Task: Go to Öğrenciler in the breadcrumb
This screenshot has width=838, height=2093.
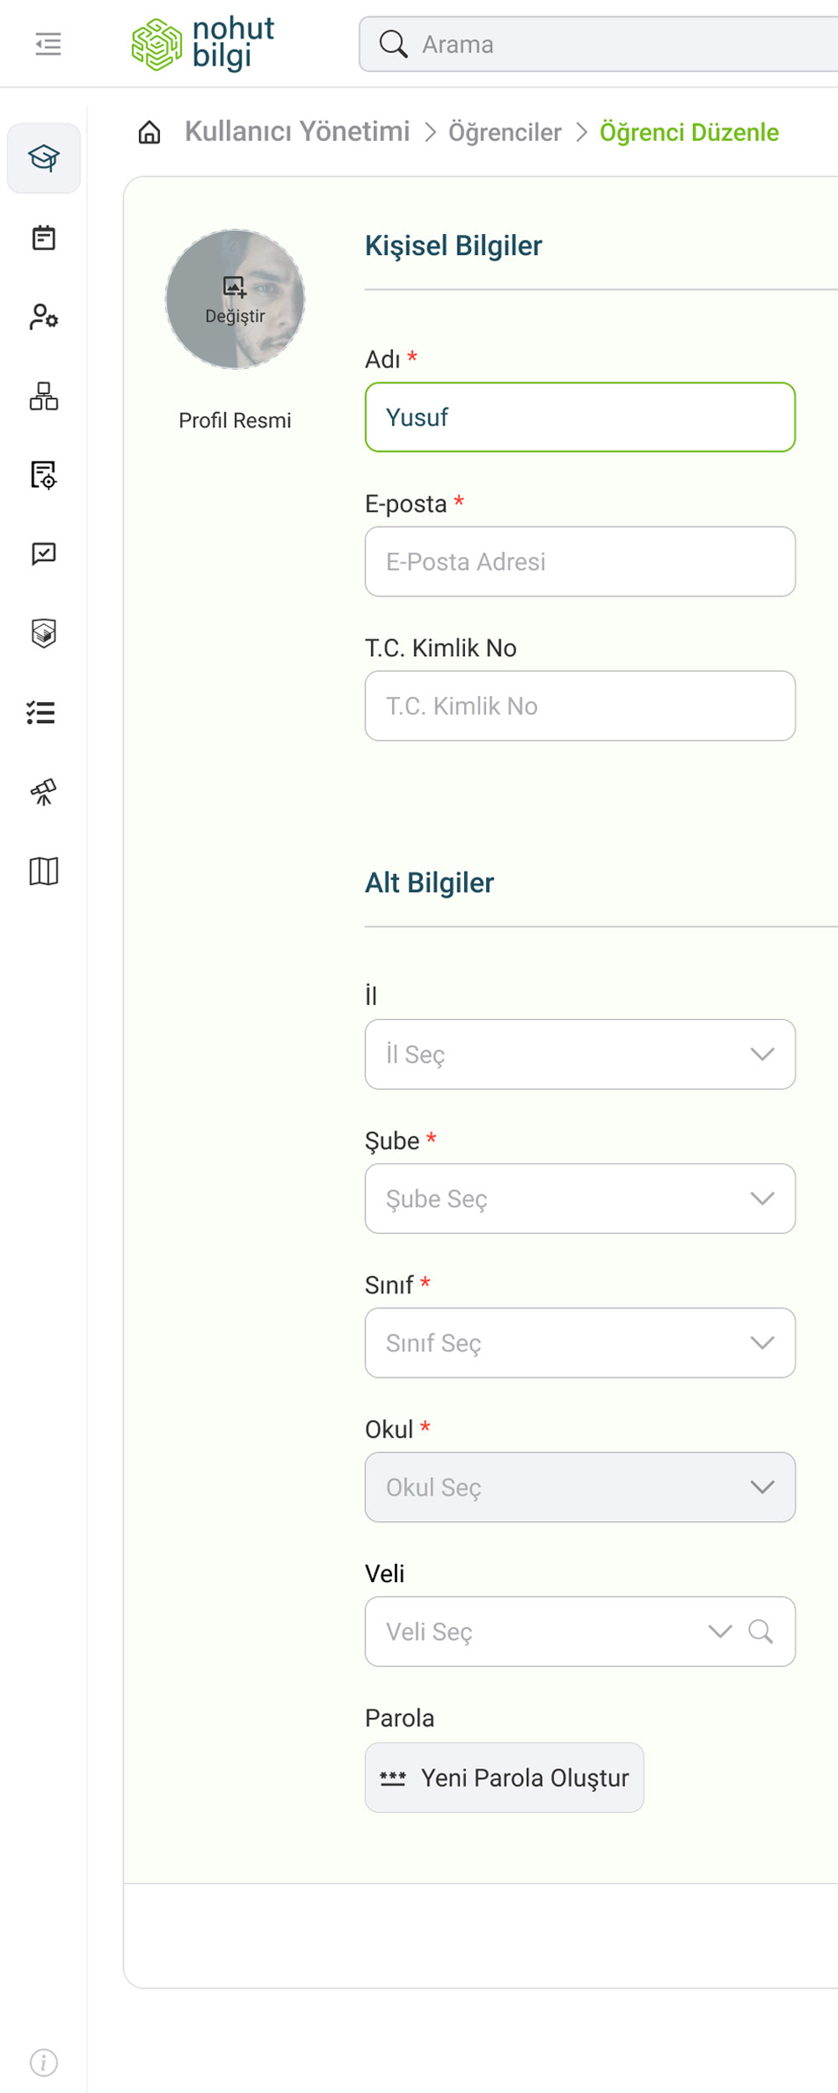Action: pos(504,132)
